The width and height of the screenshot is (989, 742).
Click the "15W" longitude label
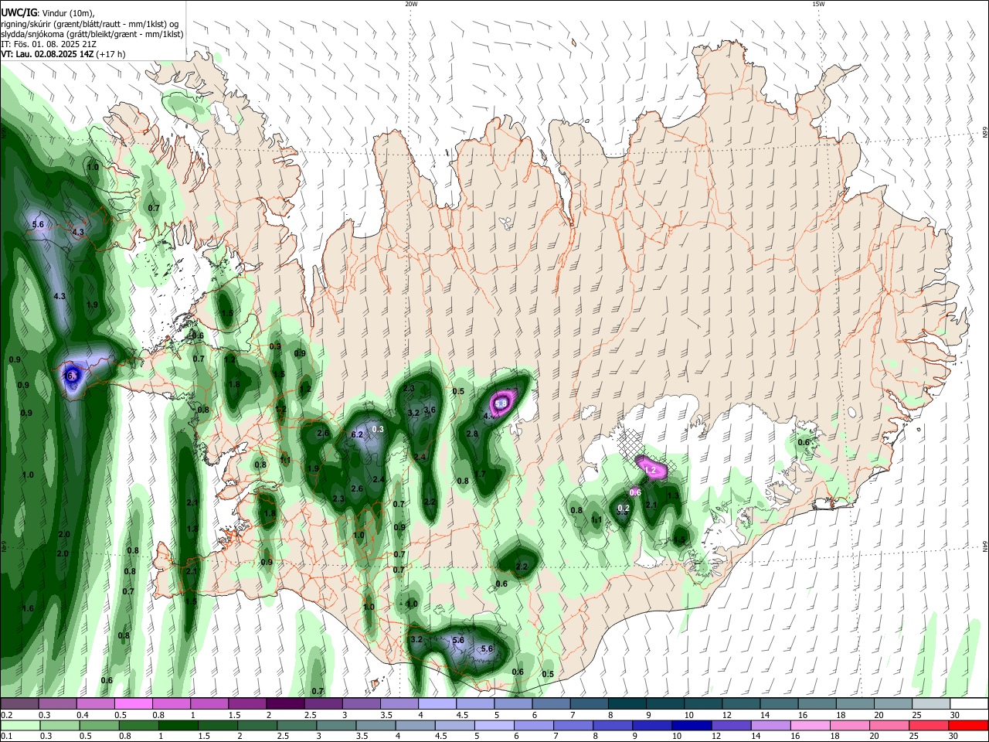(x=818, y=4)
